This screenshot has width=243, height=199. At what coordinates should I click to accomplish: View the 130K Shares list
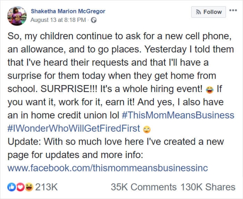[208, 187]
